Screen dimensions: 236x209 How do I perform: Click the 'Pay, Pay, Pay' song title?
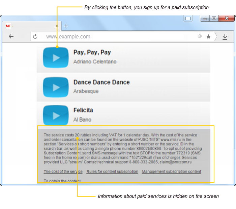tap(92, 53)
